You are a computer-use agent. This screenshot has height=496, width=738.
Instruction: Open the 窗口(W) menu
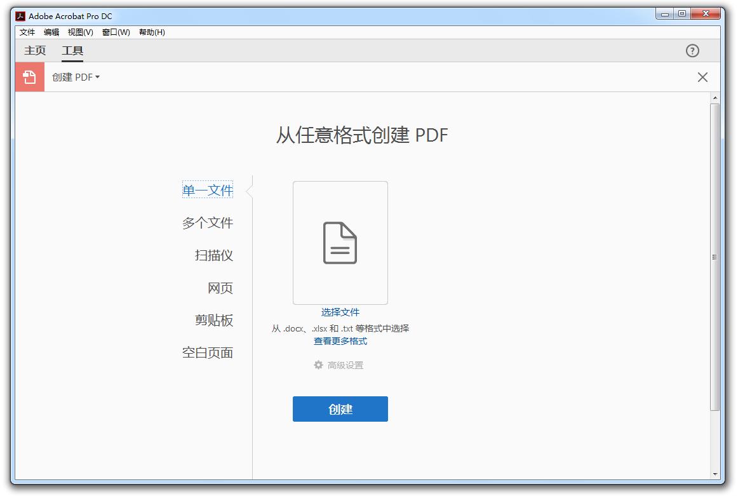[x=116, y=32]
